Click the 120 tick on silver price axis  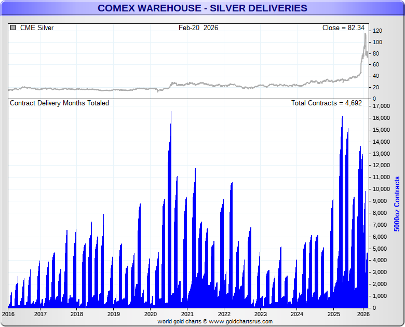[x=377, y=31]
